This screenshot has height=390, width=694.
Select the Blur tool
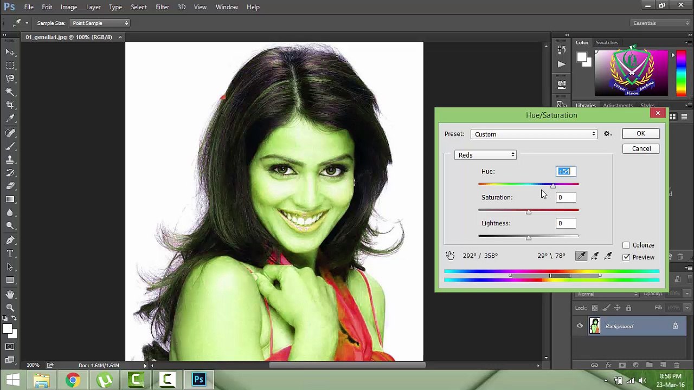[10, 213]
